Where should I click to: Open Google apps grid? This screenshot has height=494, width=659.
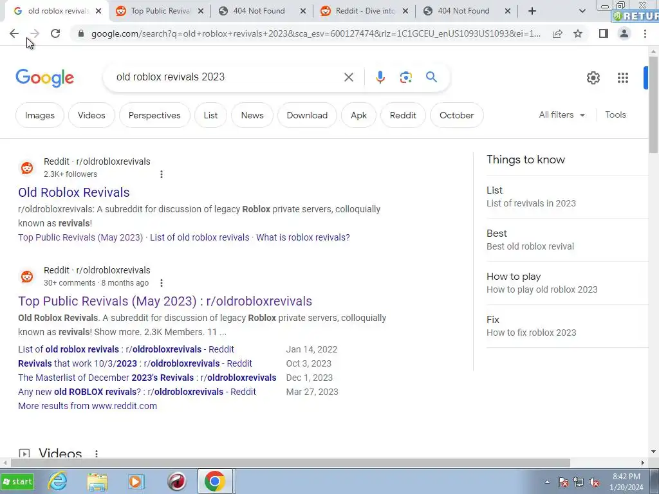click(623, 78)
